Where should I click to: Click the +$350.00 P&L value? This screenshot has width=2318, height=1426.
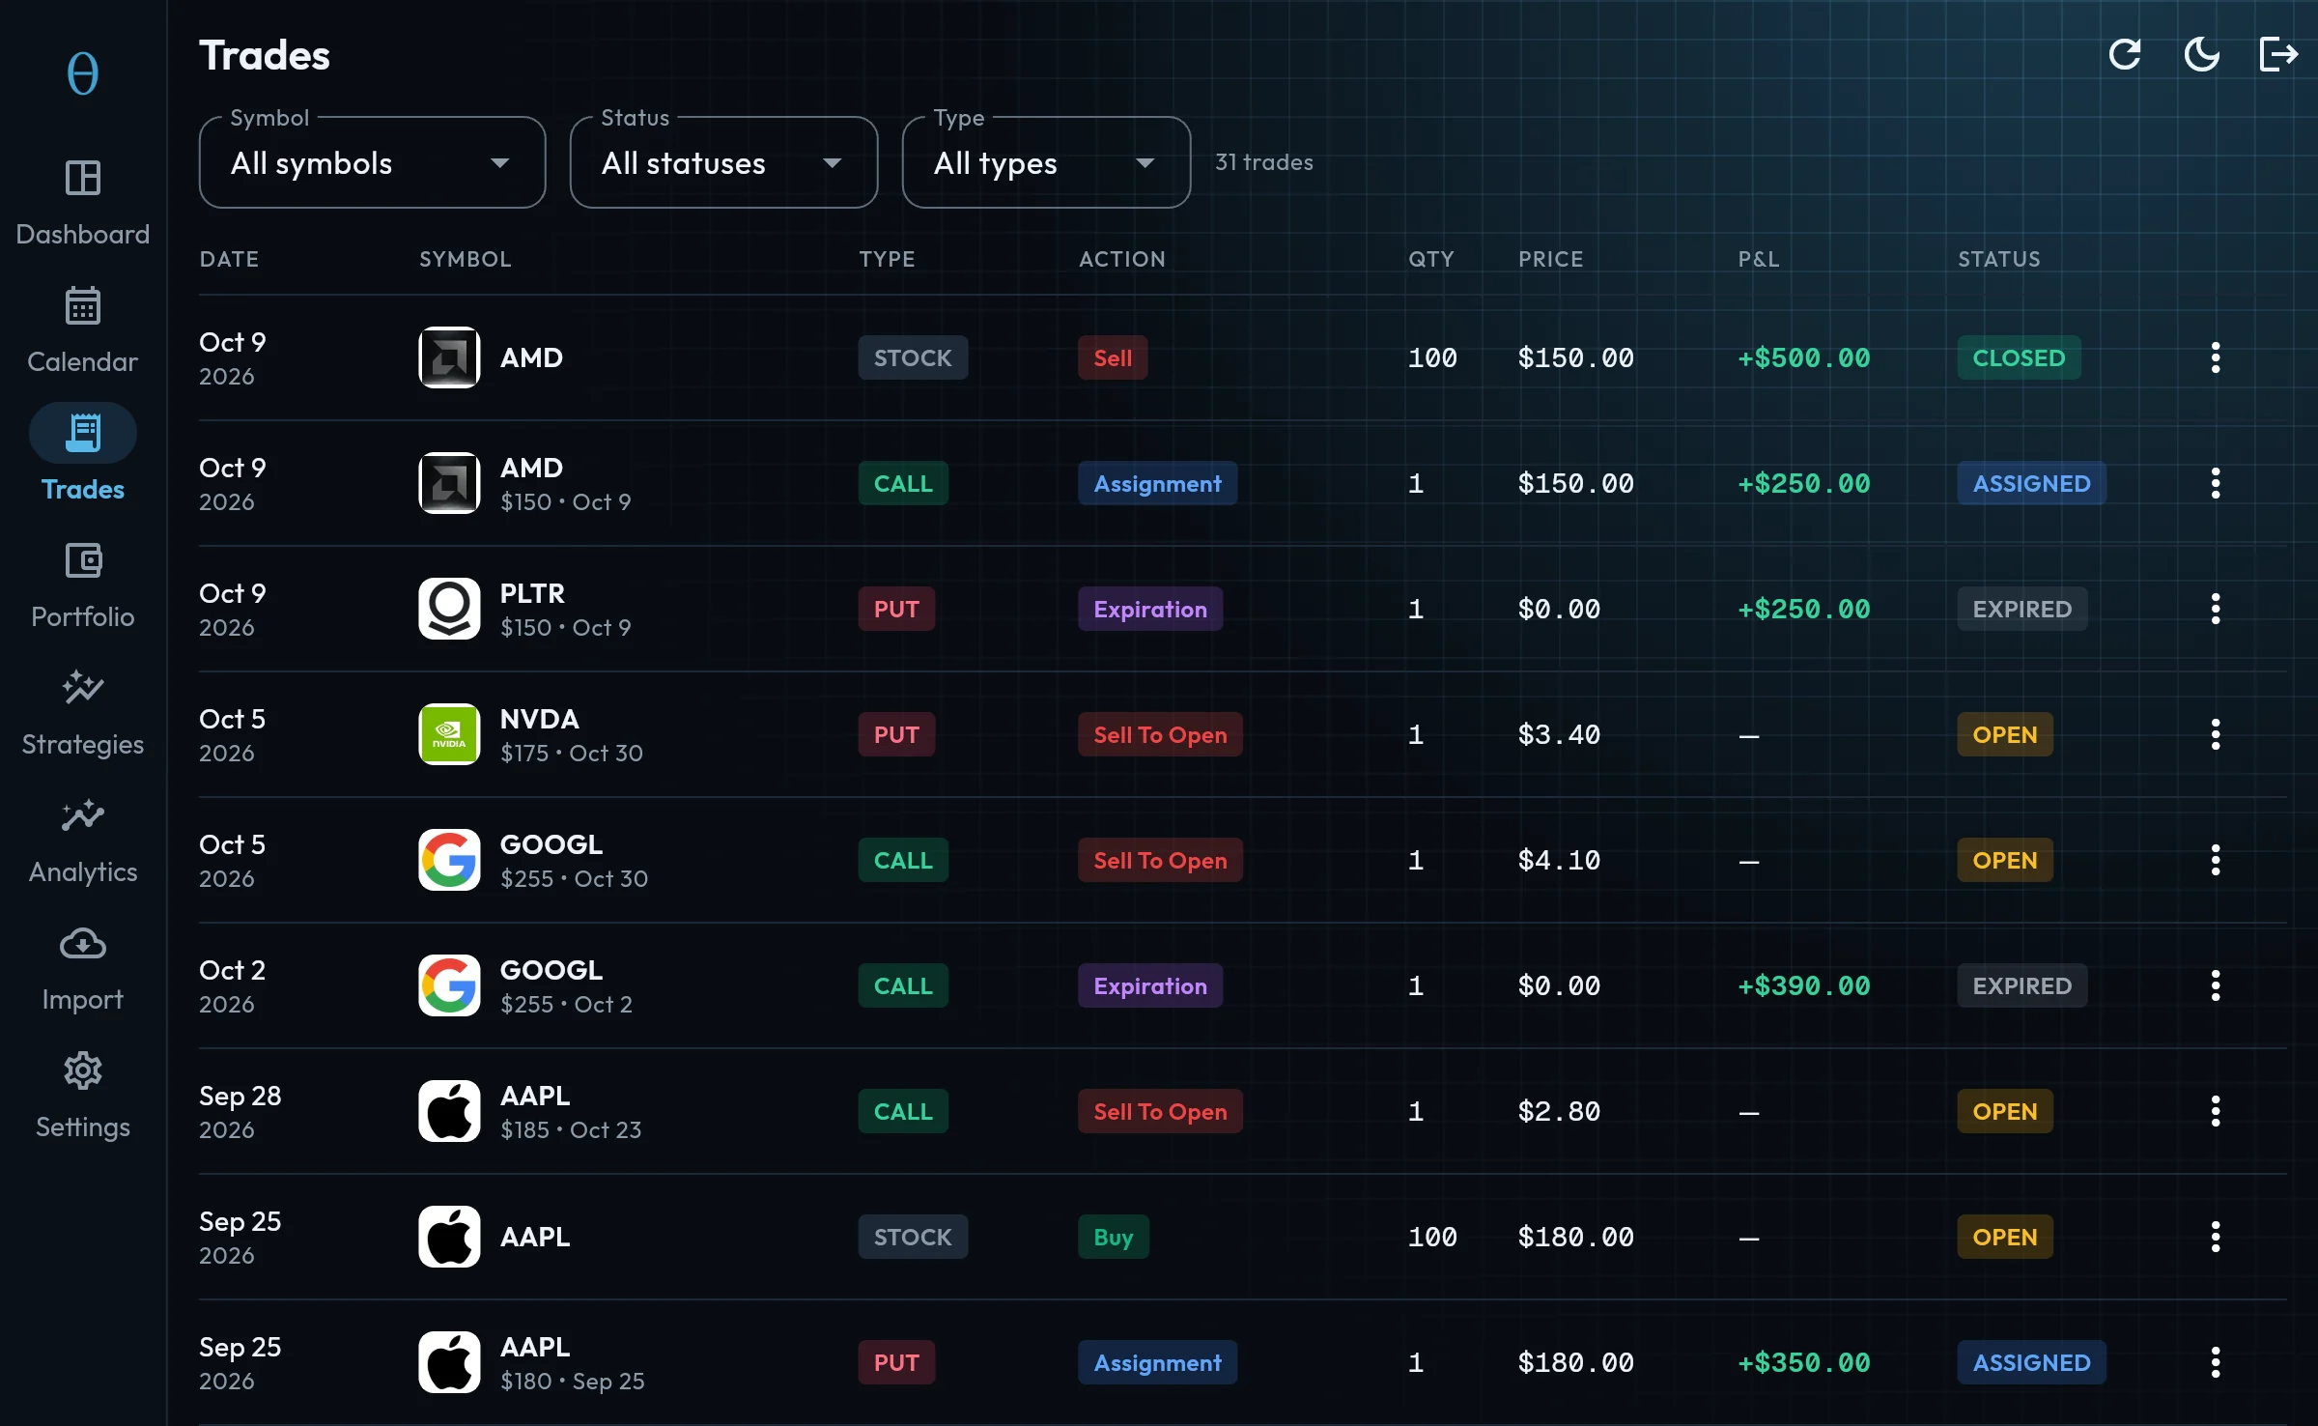(1803, 1362)
